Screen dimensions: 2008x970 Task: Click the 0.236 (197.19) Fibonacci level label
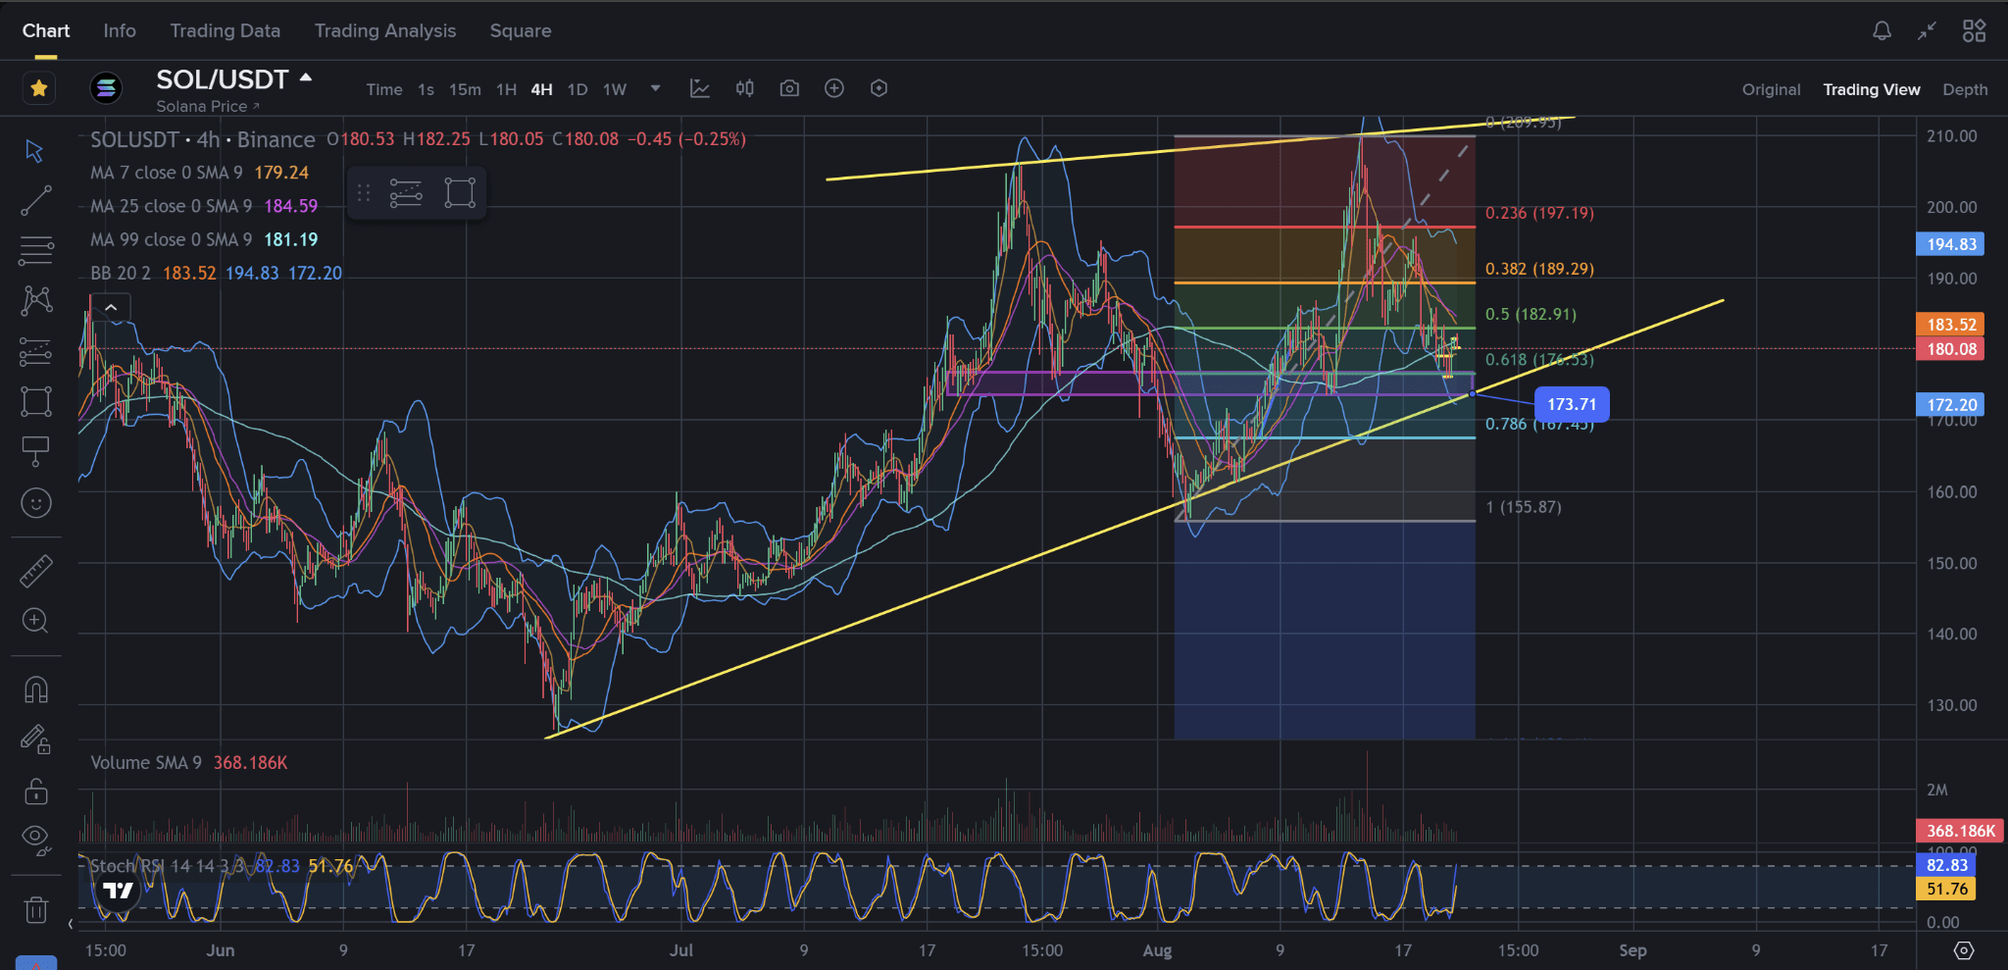pos(1539,213)
